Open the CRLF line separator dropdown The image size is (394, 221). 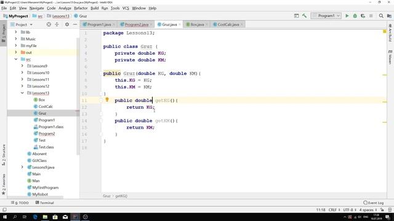334,210
